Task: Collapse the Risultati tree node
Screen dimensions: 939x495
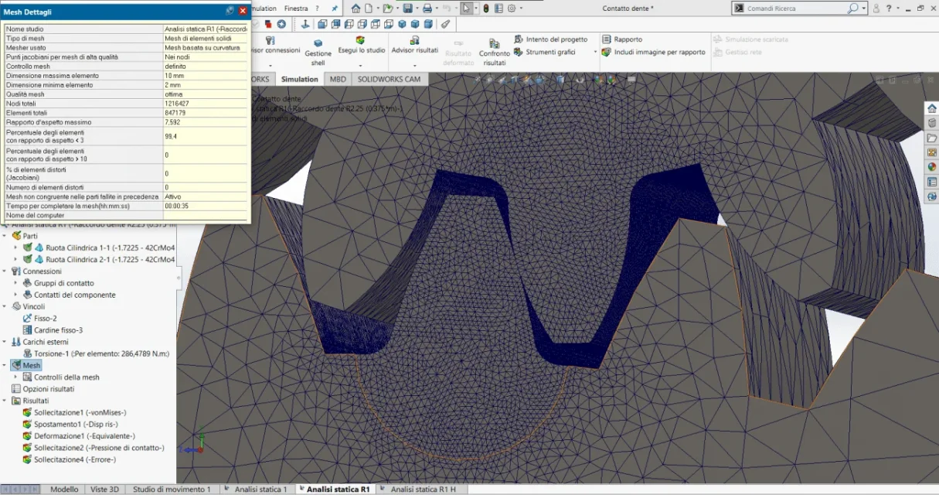Action: point(5,401)
